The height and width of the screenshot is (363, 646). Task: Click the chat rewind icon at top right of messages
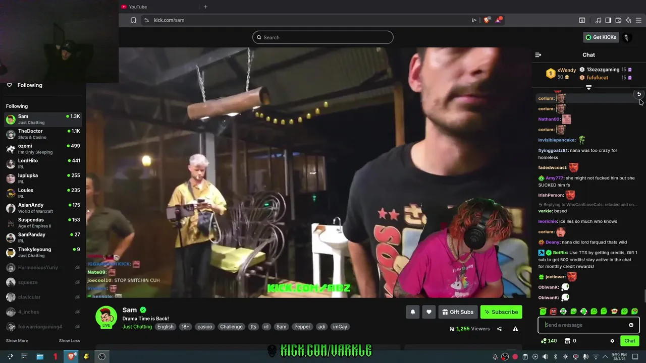coord(638,94)
